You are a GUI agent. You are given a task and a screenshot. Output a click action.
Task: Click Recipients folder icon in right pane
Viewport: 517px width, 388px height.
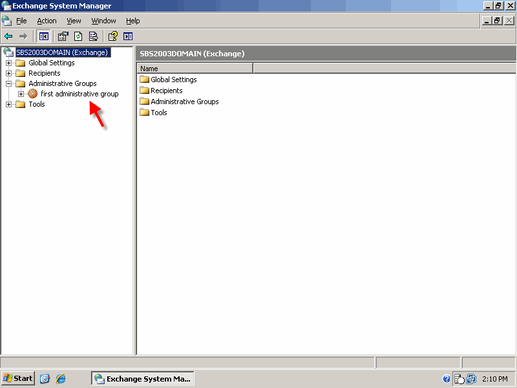[x=144, y=90]
